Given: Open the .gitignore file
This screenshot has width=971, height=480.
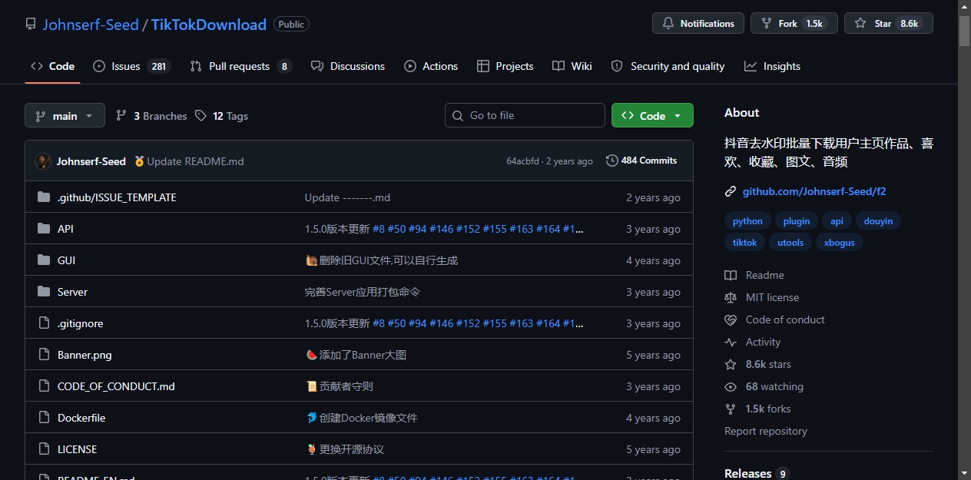Looking at the screenshot, I should tap(80, 323).
